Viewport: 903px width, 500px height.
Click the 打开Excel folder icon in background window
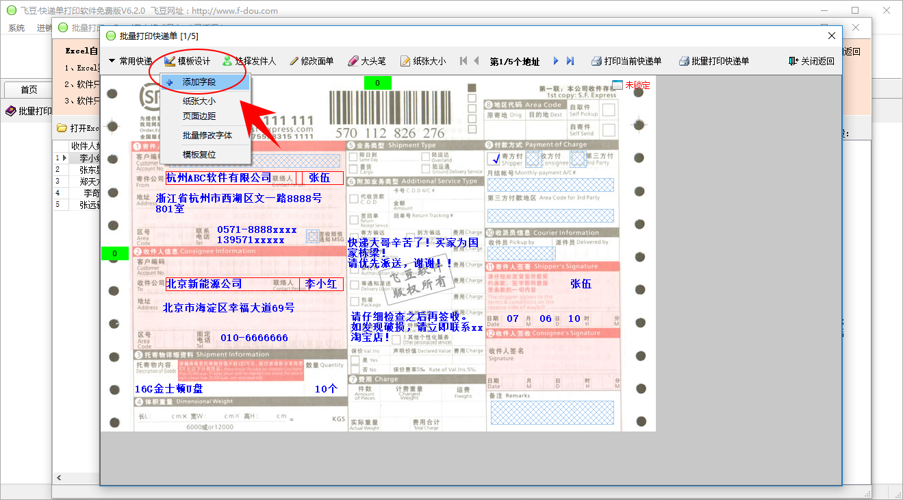click(62, 128)
